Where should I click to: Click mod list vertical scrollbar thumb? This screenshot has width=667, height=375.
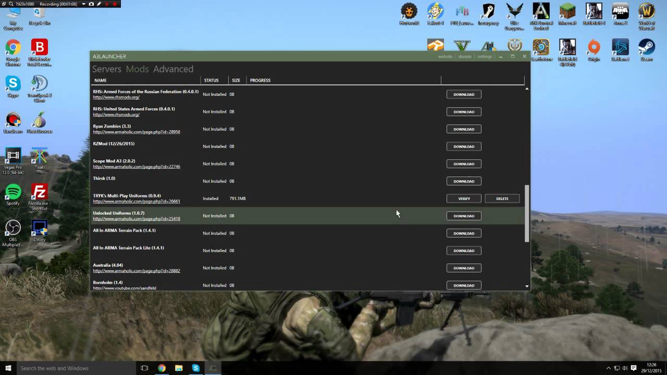[527, 214]
